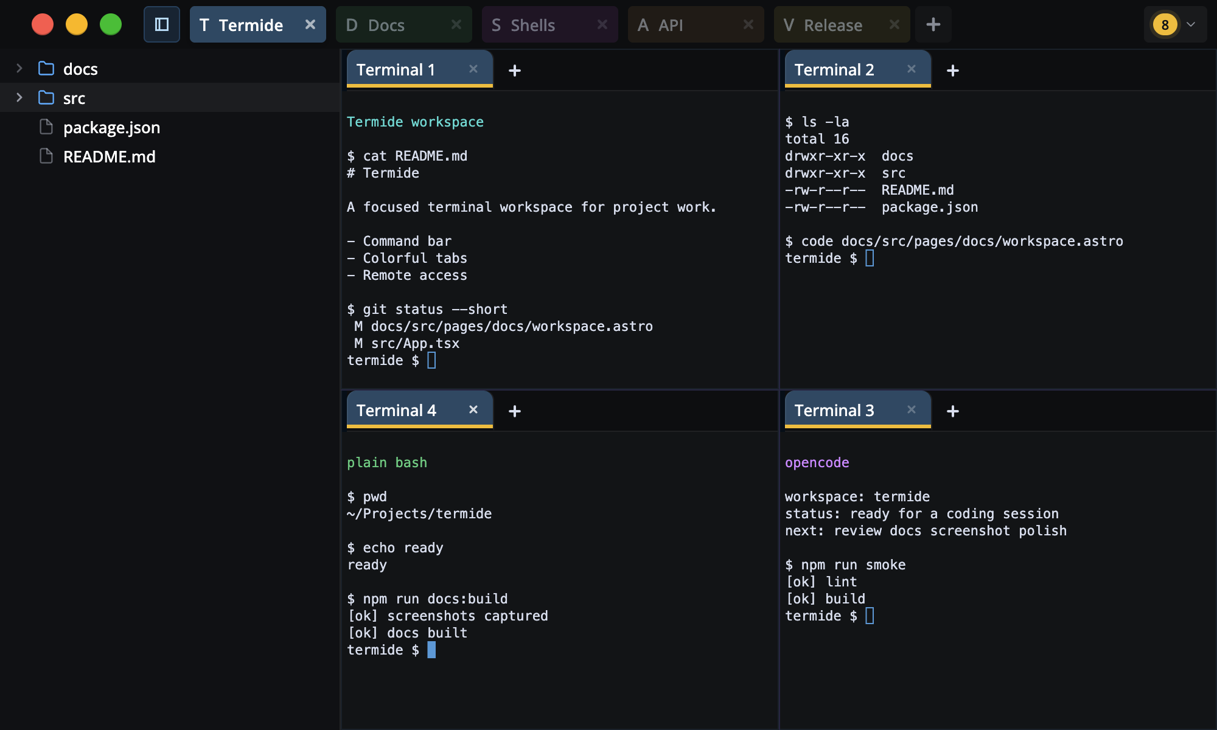Close the Terminal 2 tab
This screenshot has height=730, width=1217.
click(912, 69)
